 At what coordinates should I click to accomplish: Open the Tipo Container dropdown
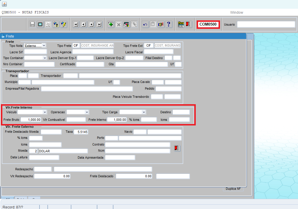coord(45,58)
